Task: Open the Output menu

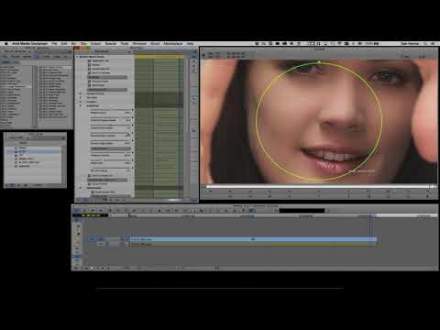Action: click(95, 44)
